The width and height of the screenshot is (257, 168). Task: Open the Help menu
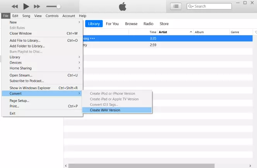82,16
